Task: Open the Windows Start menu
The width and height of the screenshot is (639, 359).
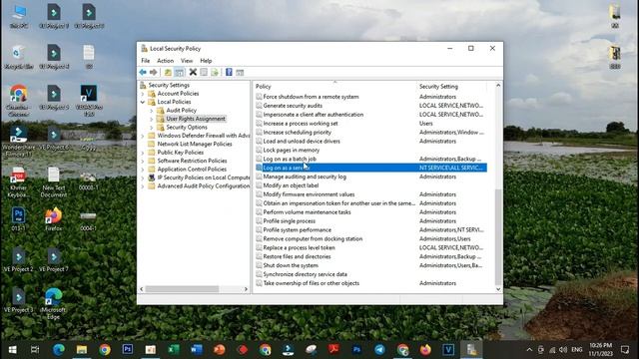Action: pos(12,350)
